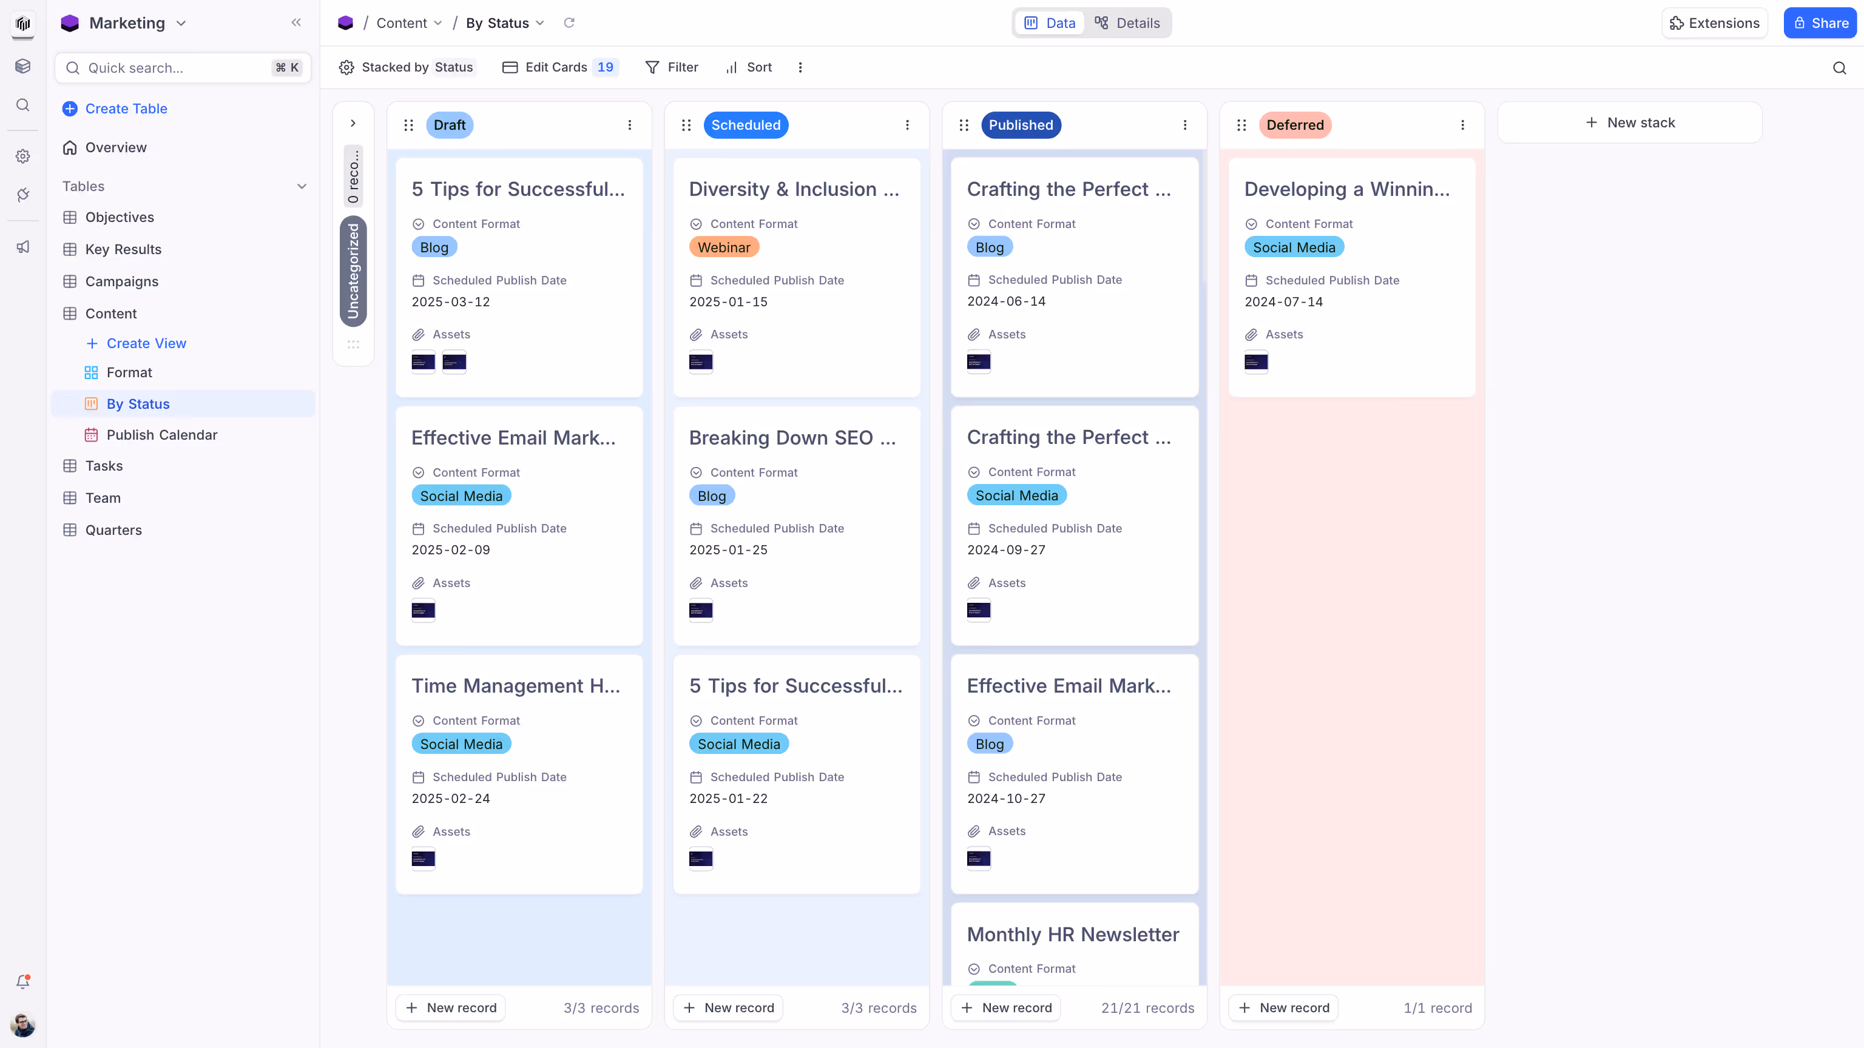
Task: Open the bases layers icon in left rail
Action: coord(22,66)
